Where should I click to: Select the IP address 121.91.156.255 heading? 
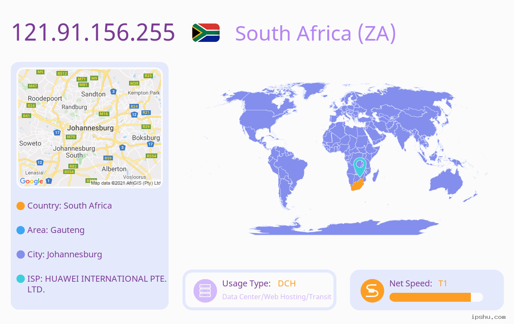[x=93, y=32]
